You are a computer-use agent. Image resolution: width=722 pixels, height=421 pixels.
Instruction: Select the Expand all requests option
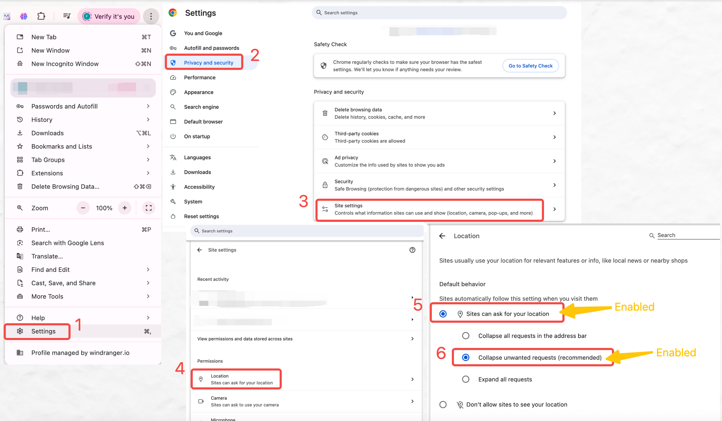pos(466,379)
